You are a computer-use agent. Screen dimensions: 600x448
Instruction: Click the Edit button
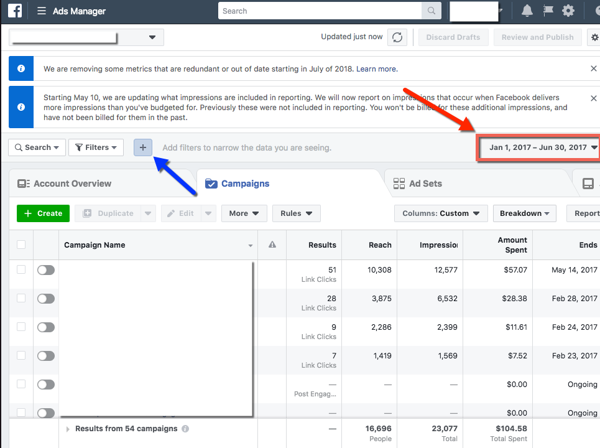tap(181, 213)
